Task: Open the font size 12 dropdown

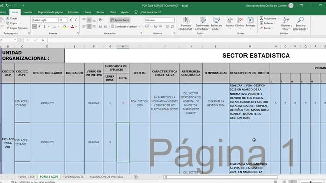Action: pyautogui.click(x=66, y=20)
